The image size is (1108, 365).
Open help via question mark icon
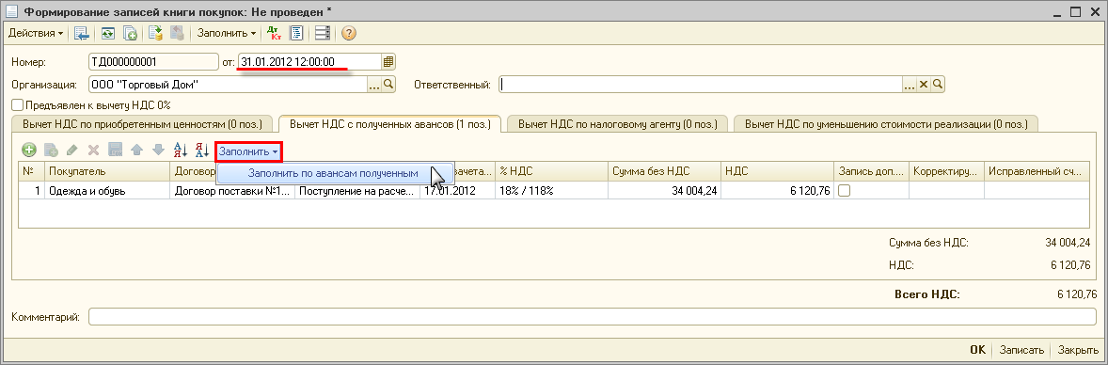coord(348,33)
